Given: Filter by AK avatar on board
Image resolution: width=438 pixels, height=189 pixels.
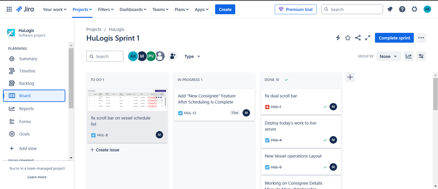Looking at the screenshot, I should [x=133, y=56].
